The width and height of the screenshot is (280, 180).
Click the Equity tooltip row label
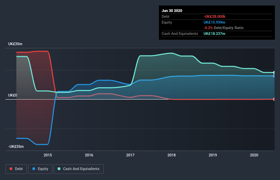click(167, 22)
